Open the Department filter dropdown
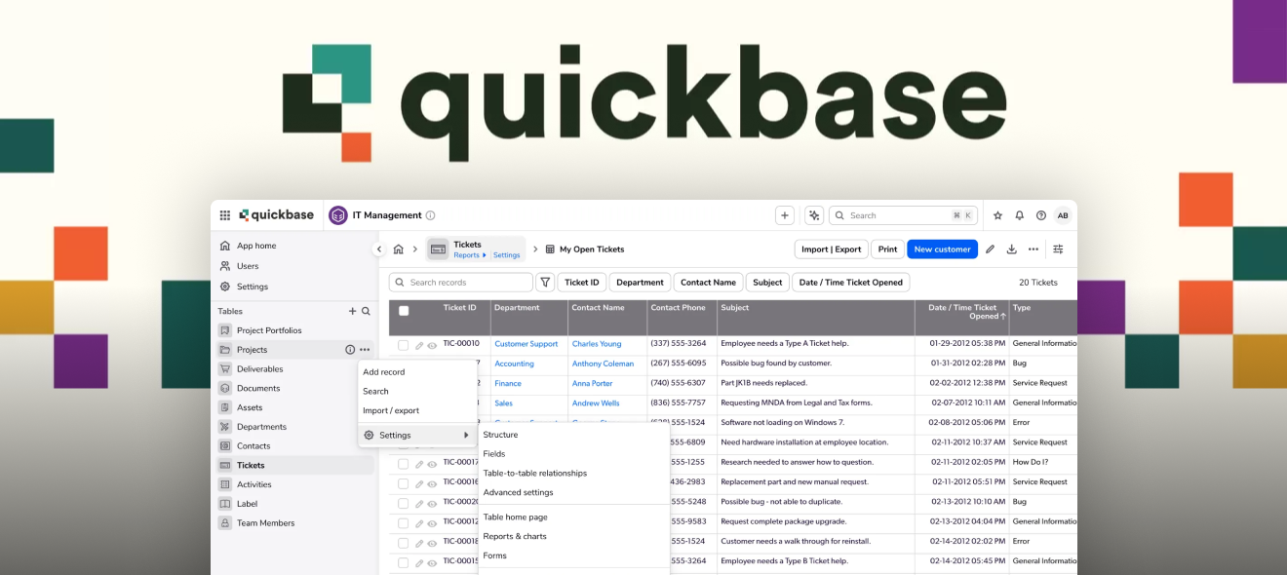The height and width of the screenshot is (575, 1287). click(640, 283)
